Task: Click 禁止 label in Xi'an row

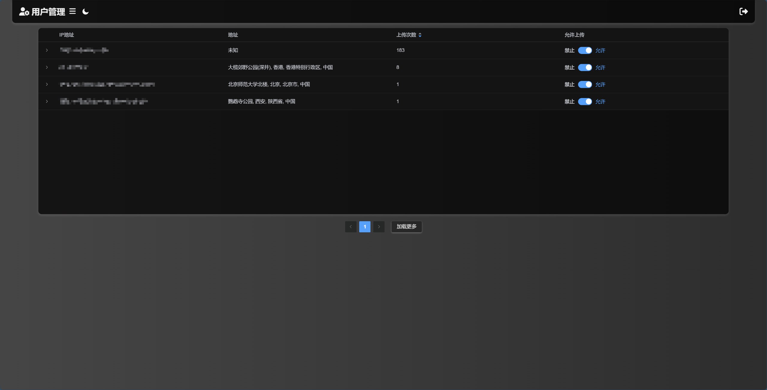Action: pos(569,102)
